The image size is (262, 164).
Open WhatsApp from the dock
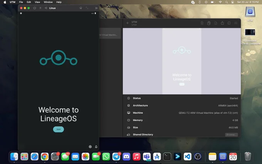(x=106, y=157)
